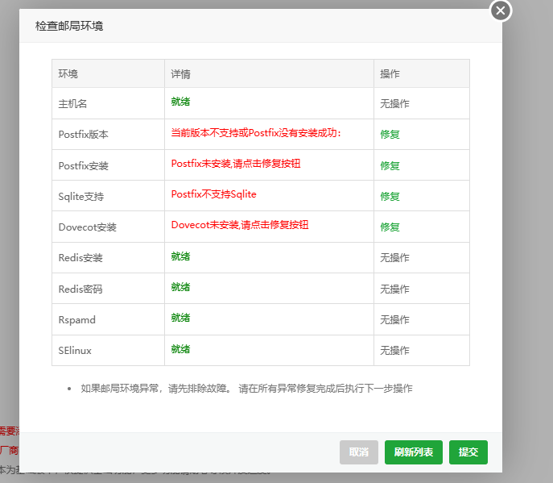This screenshot has width=553, height=483.
Task: Select the Postfix版本 environment cell
Action: [x=109, y=135]
